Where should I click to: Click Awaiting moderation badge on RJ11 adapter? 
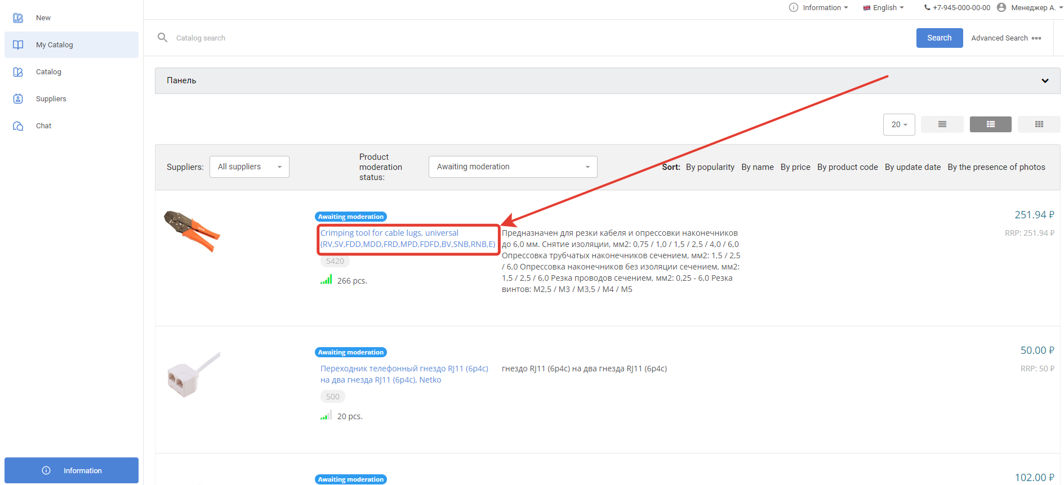pos(351,352)
